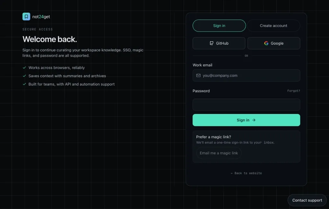The height and width of the screenshot is (209, 329).
Task: Focus the Work email input field
Action: point(246,75)
